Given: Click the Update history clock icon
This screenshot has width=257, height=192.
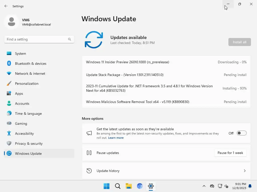Looking at the screenshot, I should [89, 170].
